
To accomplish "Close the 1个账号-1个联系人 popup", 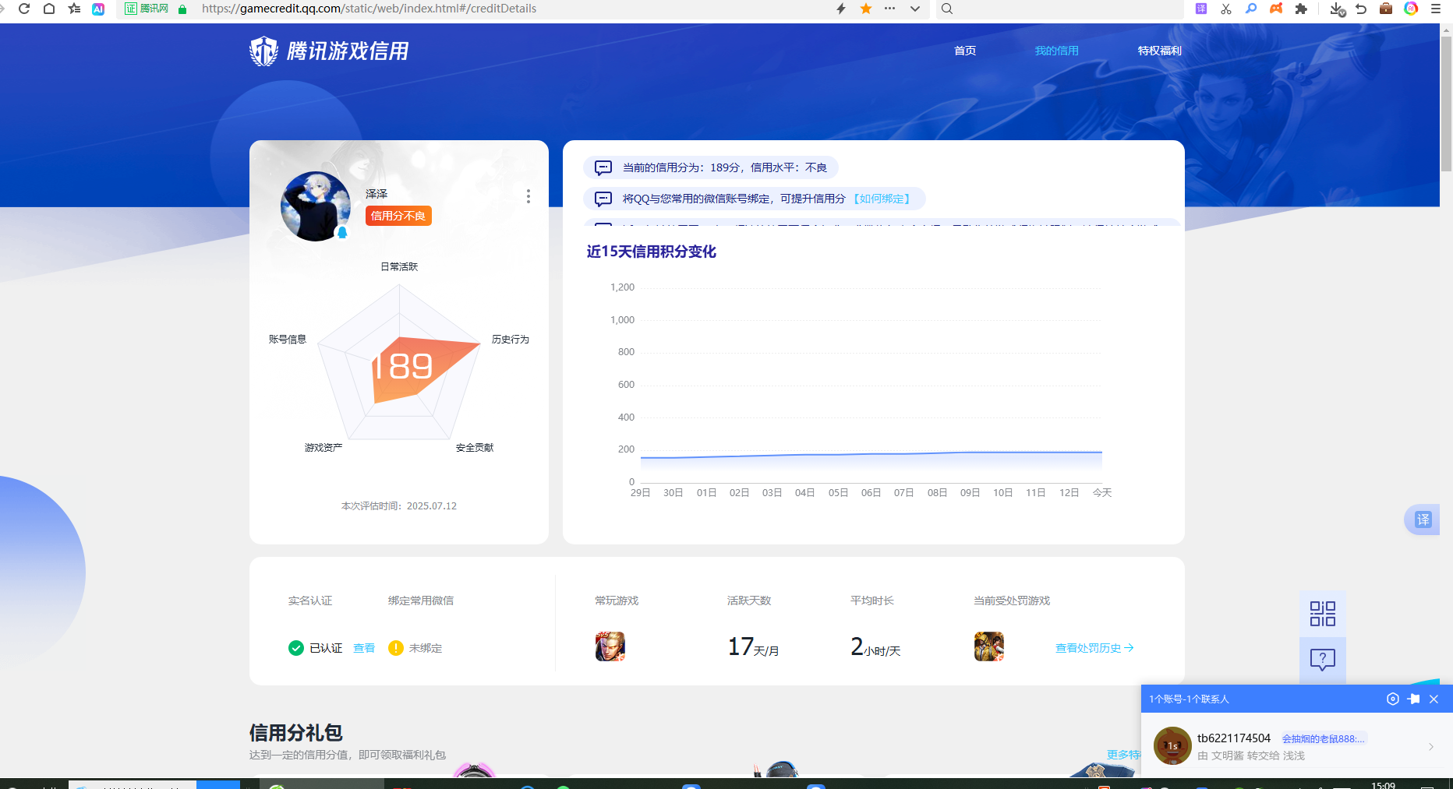I will [x=1434, y=699].
